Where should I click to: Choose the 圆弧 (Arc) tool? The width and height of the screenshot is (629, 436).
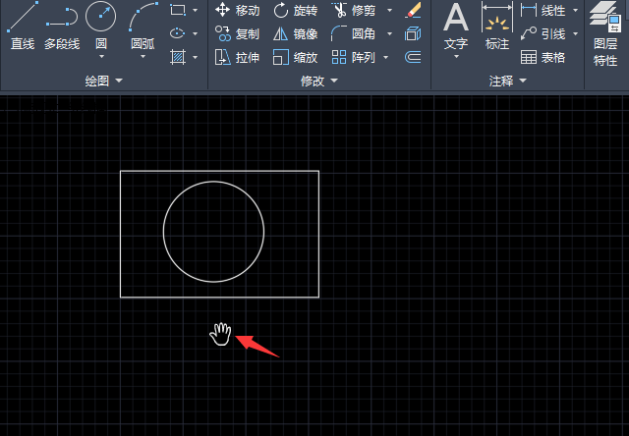tap(143, 26)
